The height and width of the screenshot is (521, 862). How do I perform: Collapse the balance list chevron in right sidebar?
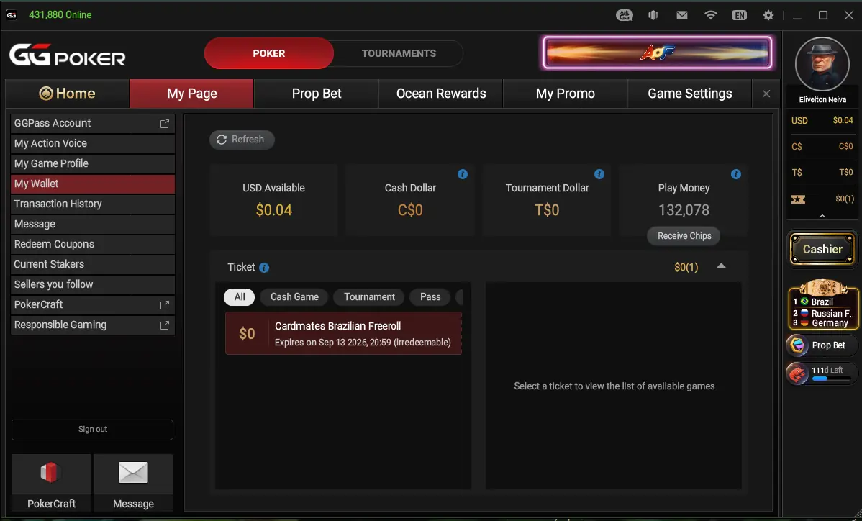tap(822, 217)
